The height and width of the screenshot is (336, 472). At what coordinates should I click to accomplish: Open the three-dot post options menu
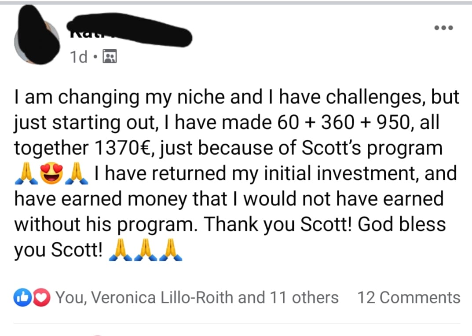[x=443, y=28]
